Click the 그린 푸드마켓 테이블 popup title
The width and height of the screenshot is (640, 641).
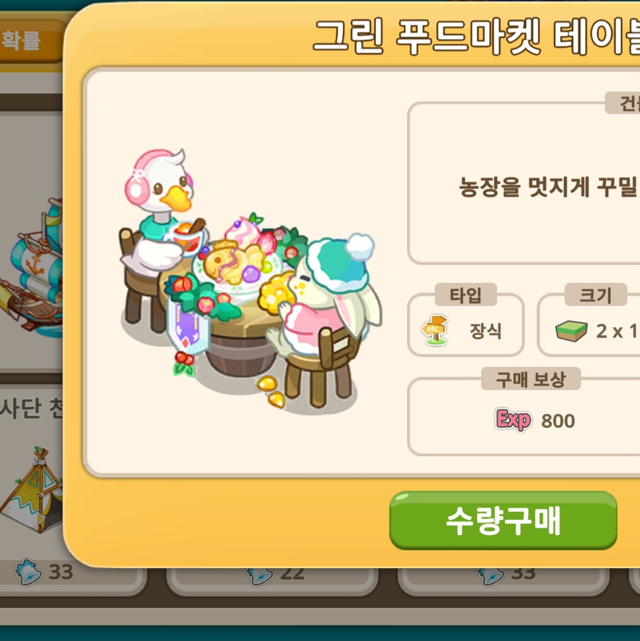coord(476,37)
